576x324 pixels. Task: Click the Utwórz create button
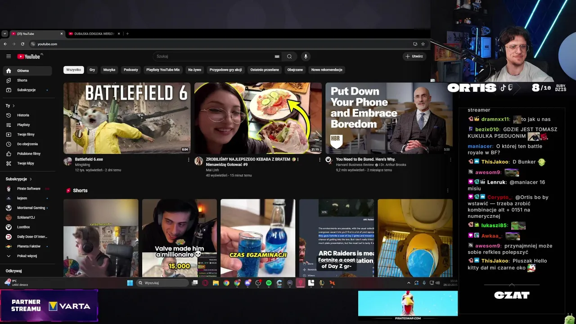pos(414,56)
